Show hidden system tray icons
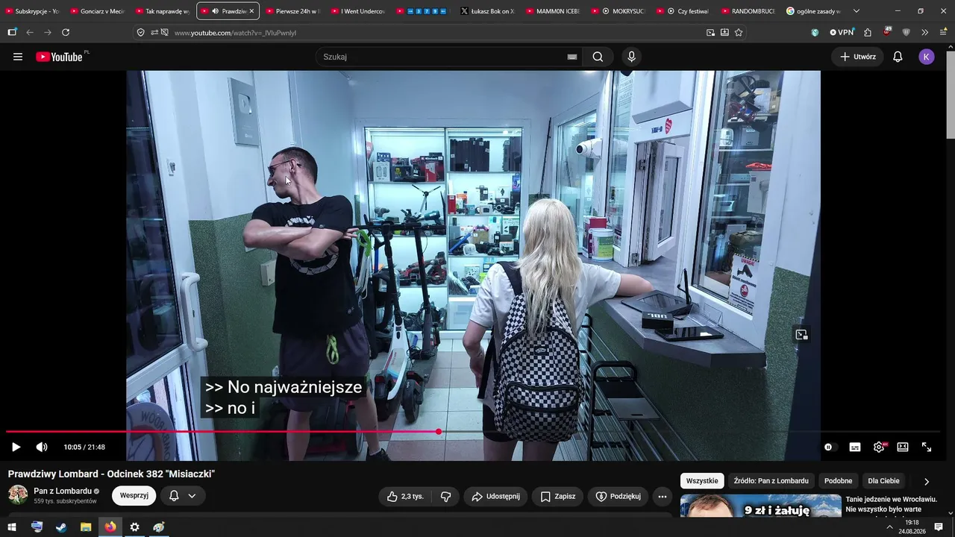Image resolution: width=955 pixels, height=537 pixels. tap(889, 527)
